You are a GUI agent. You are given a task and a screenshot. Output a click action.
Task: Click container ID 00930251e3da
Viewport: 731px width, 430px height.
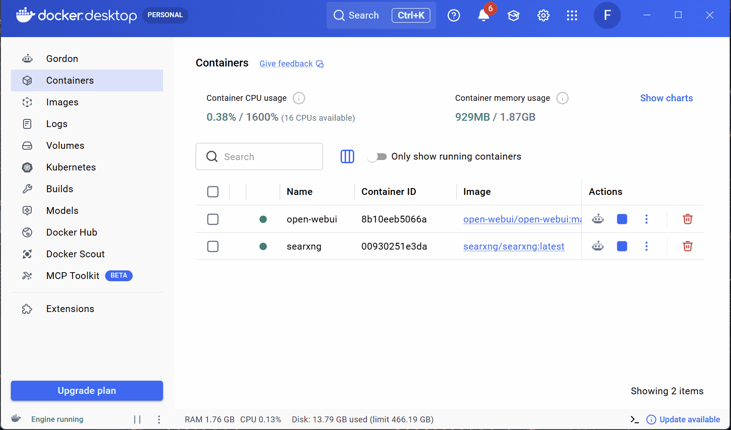pyautogui.click(x=394, y=246)
